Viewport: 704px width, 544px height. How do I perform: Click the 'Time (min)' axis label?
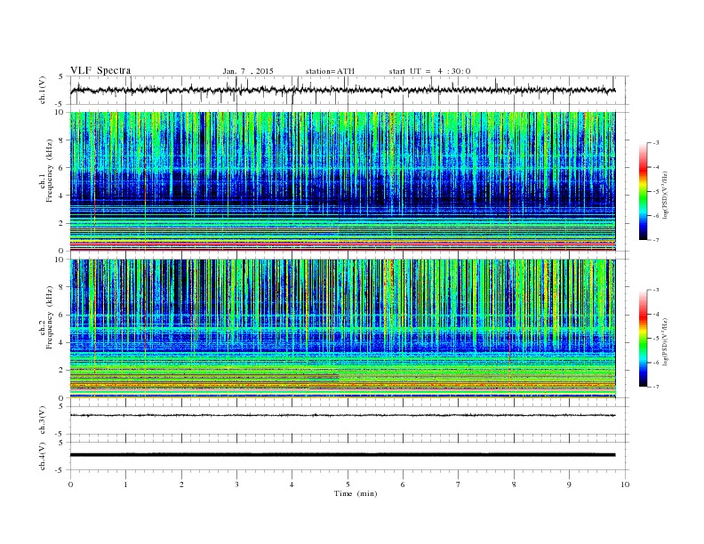coord(356,493)
